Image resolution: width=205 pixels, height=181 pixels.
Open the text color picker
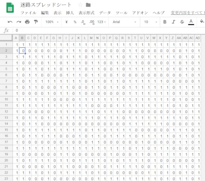pos(191,22)
